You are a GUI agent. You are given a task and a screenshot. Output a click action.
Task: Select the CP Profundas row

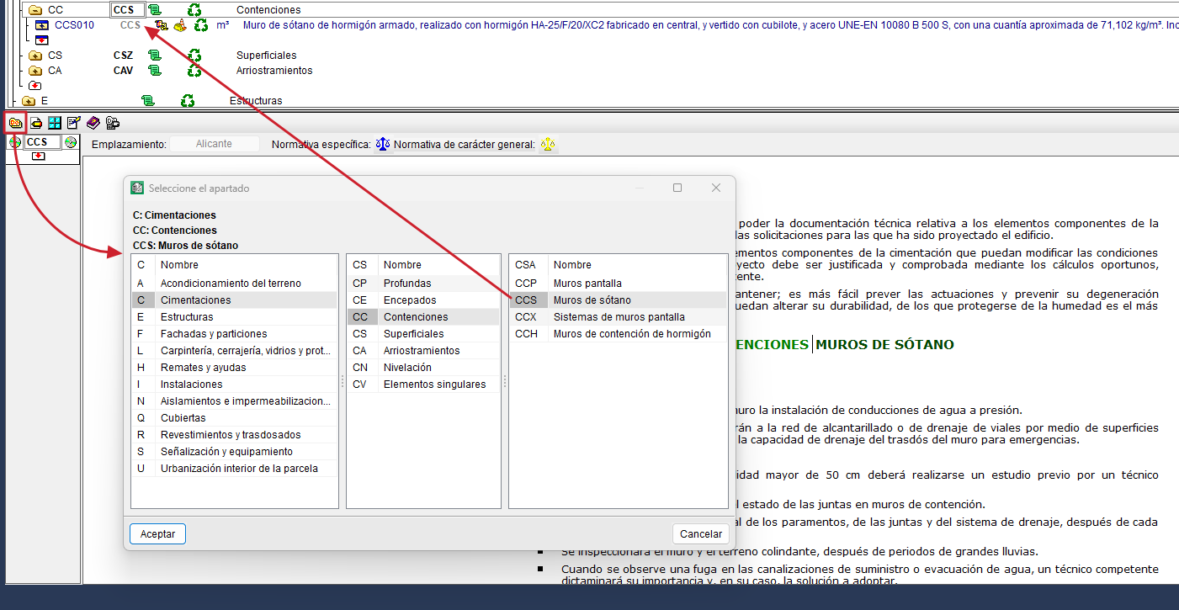click(x=423, y=284)
